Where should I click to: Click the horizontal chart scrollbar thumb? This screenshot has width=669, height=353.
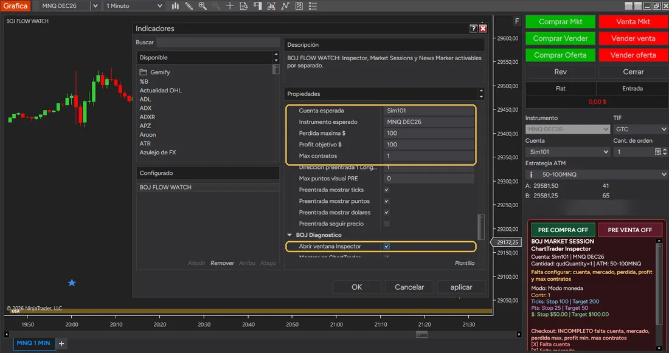(x=421, y=335)
